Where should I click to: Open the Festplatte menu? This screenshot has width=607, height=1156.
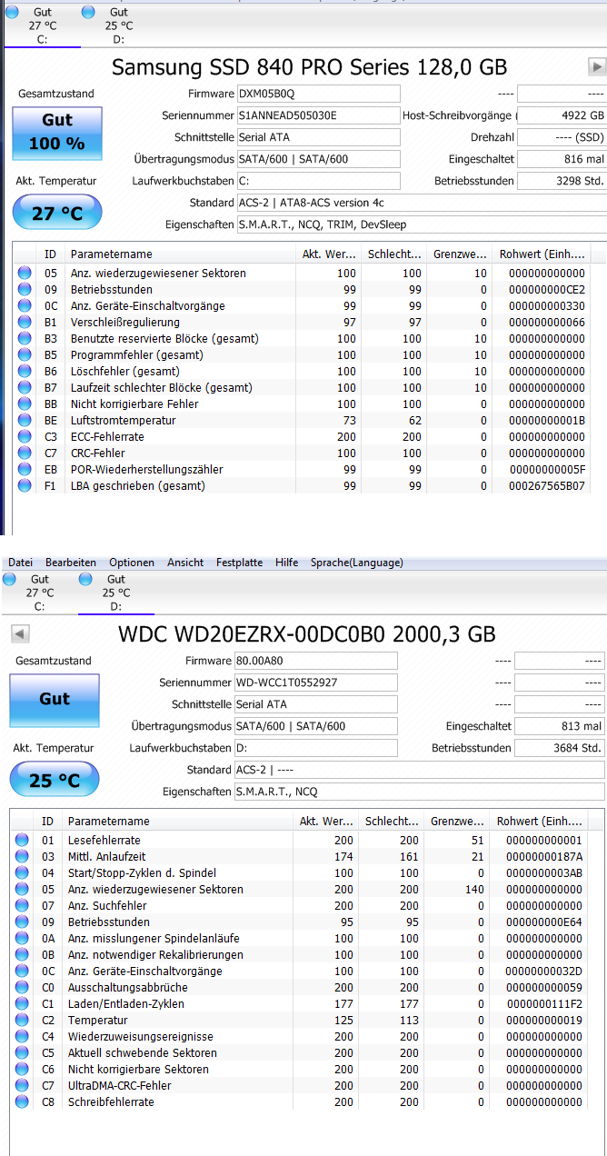(x=240, y=563)
